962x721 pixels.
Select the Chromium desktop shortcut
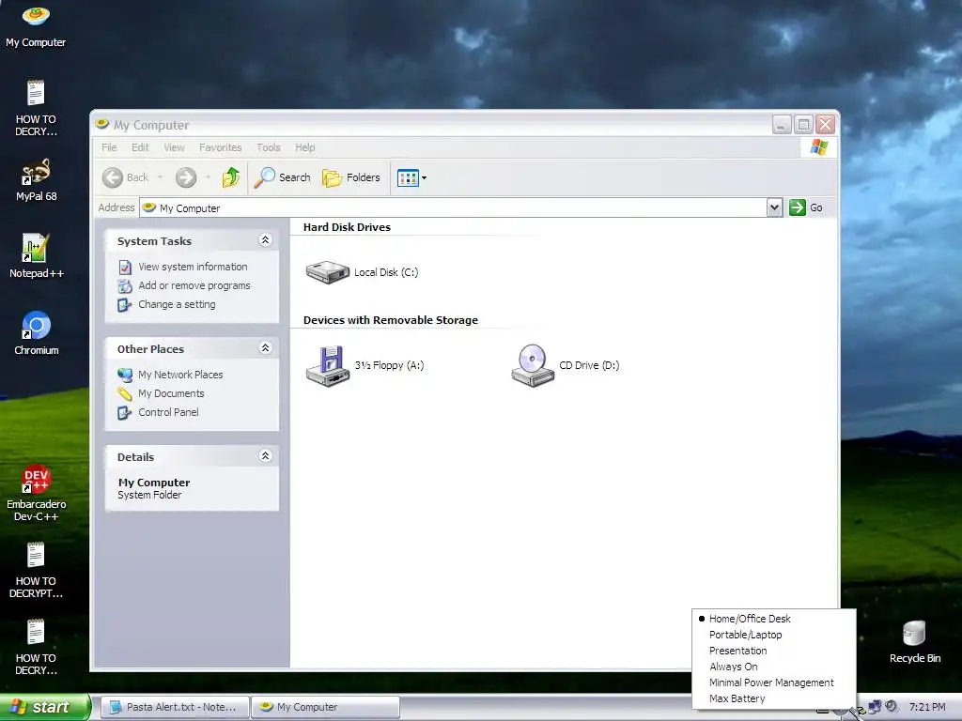tap(37, 333)
